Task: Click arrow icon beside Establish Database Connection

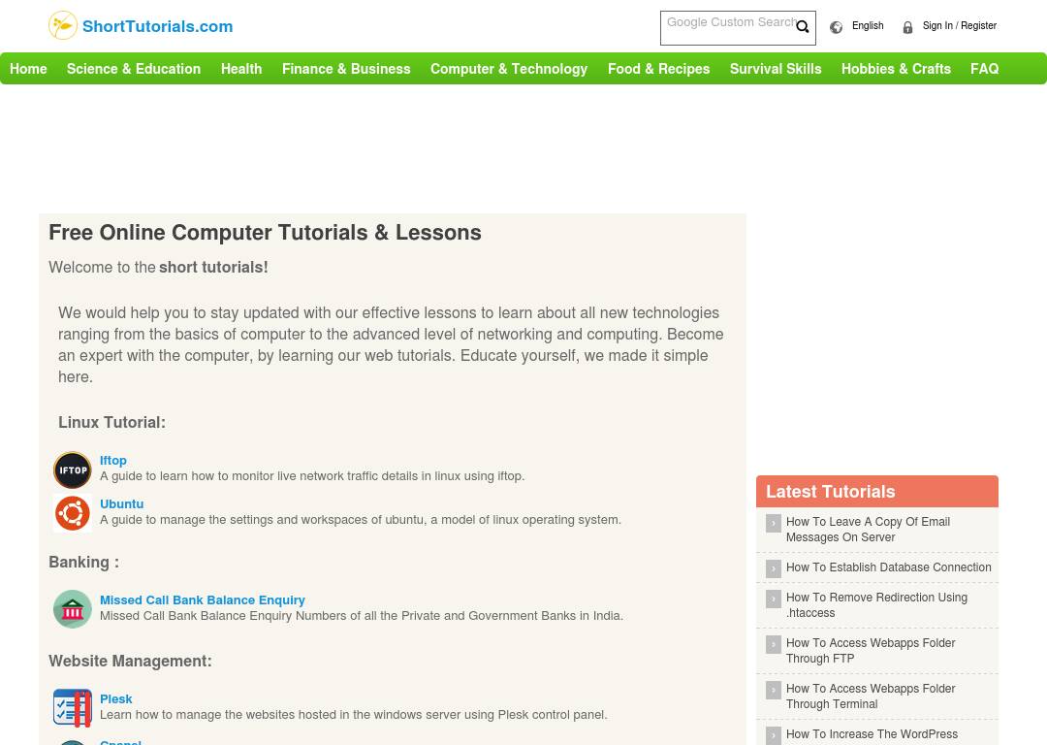Action: click(774, 568)
